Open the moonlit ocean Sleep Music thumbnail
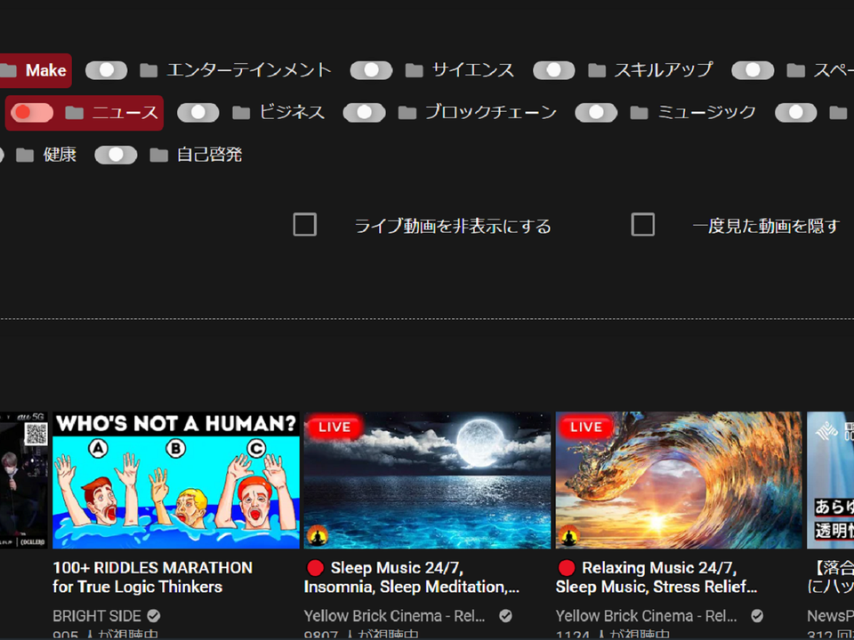This screenshot has width=854, height=640. tap(428, 480)
